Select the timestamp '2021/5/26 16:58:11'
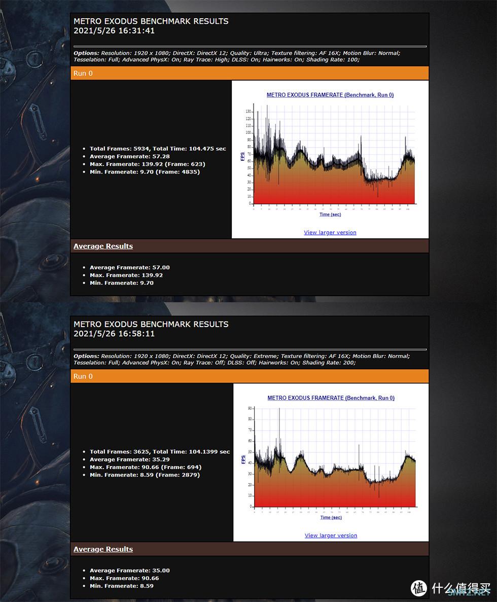497x602 pixels. (114, 334)
